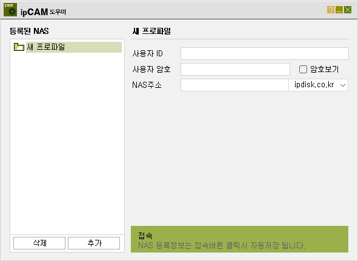Viewport: 358px width, 261px height.
Task: Minimize the ipCAM helper window
Action: pos(339,10)
